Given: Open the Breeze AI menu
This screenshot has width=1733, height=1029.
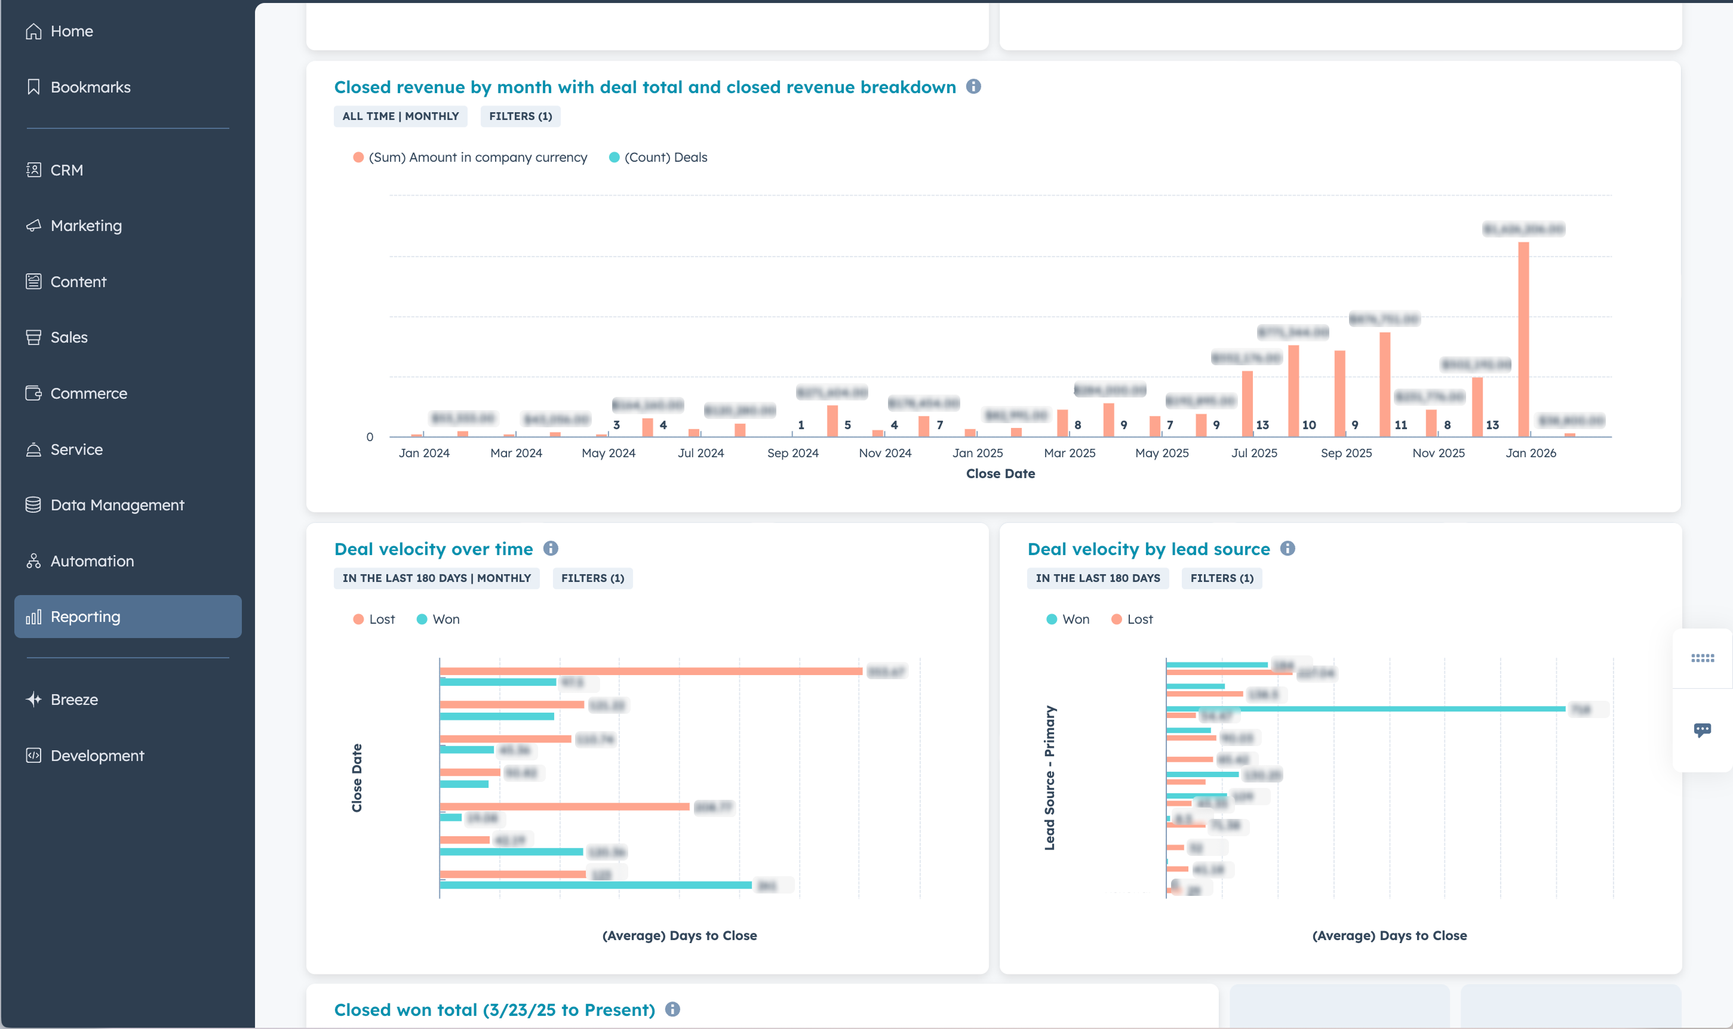Looking at the screenshot, I should point(73,700).
